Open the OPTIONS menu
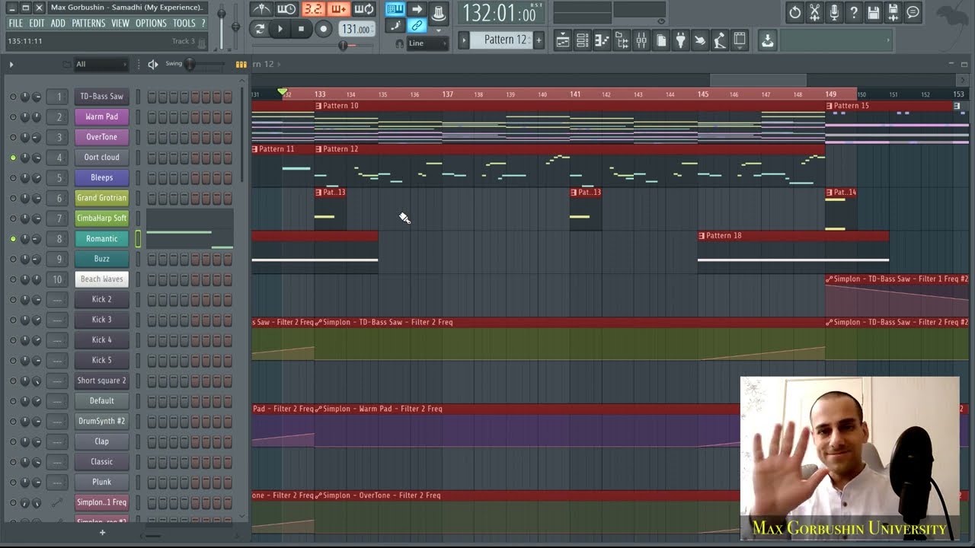This screenshot has width=975, height=548. click(x=151, y=24)
